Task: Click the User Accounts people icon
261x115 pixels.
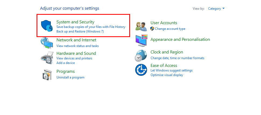Action: [141, 26]
